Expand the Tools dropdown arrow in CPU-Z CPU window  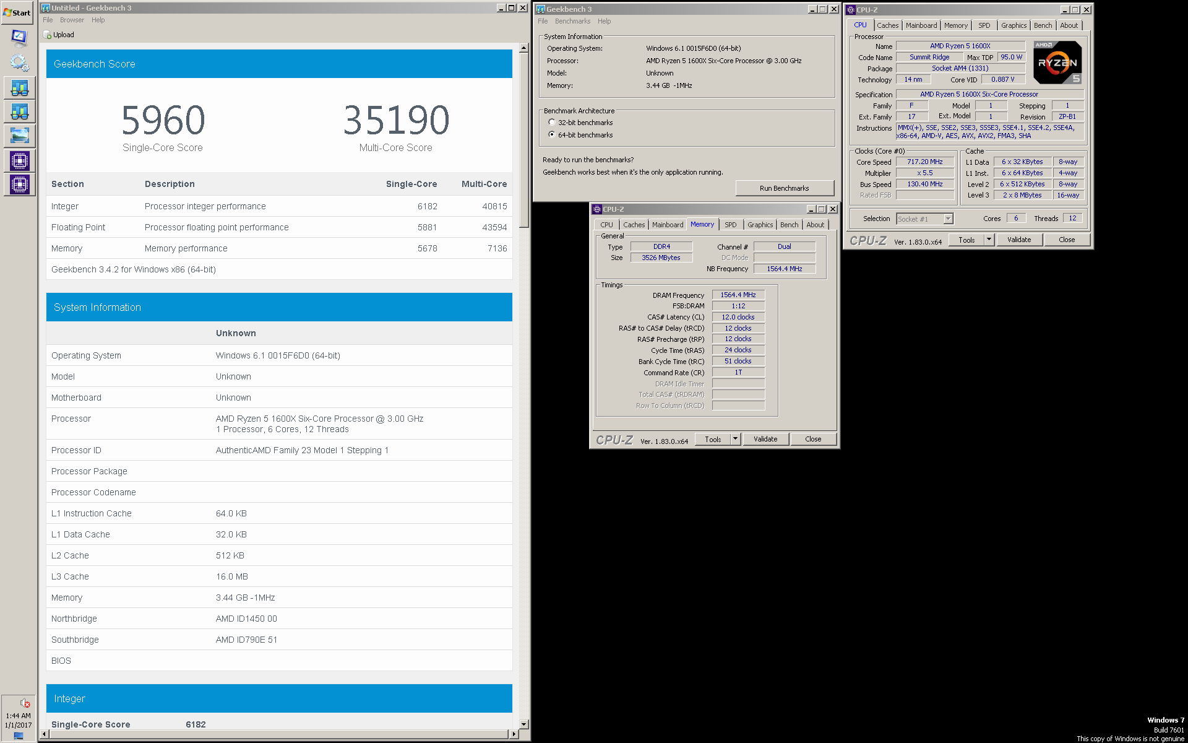click(989, 240)
